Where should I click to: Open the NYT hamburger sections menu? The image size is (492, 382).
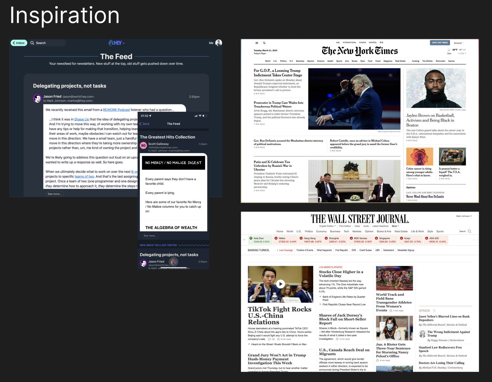coord(257,43)
